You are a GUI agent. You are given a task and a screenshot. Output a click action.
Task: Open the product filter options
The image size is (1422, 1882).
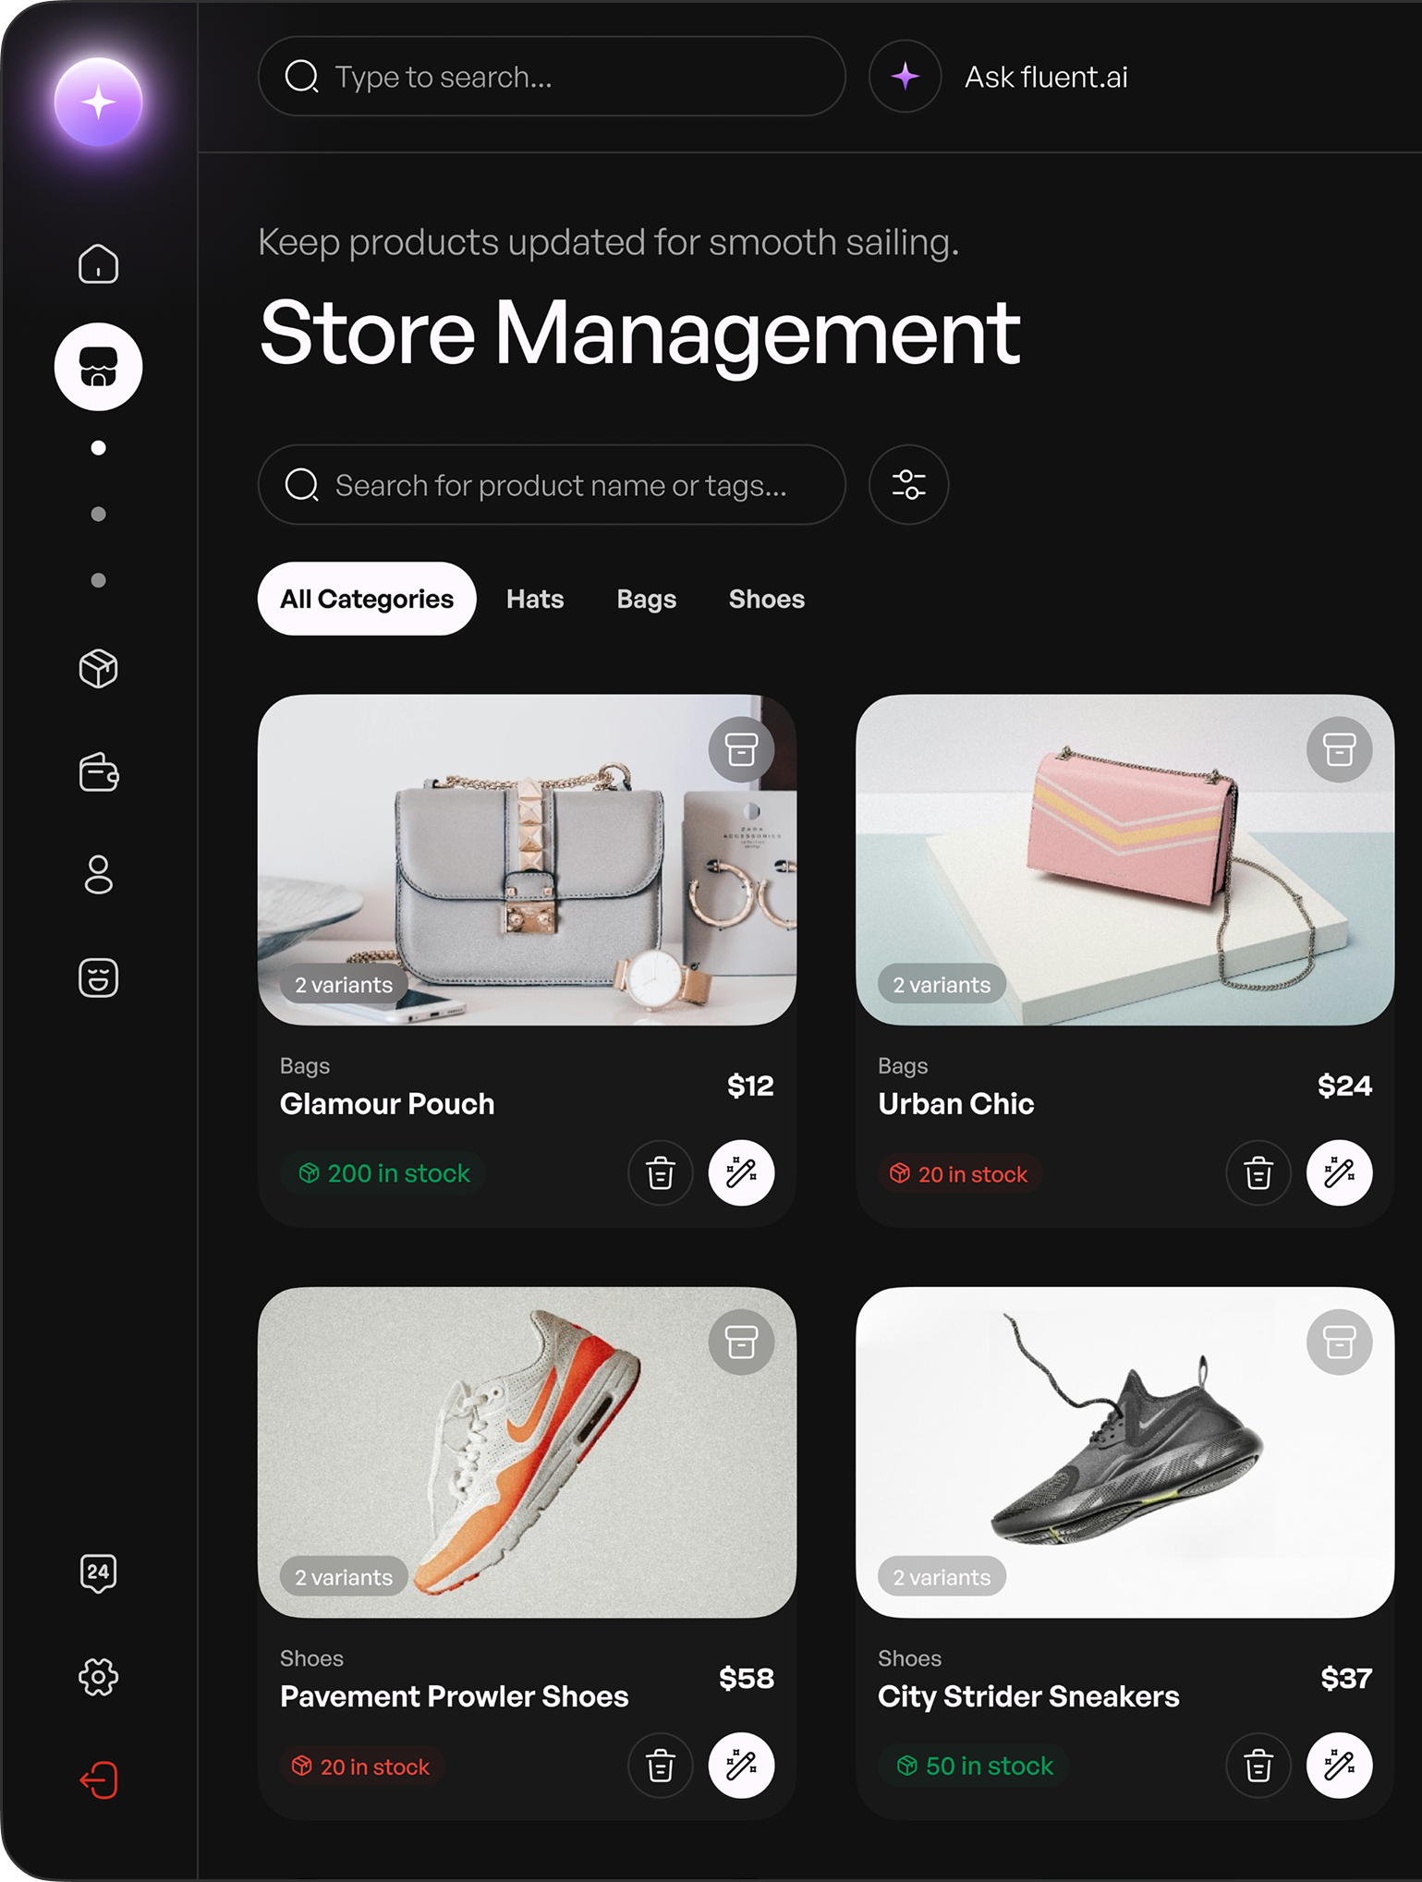[x=908, y=485]
